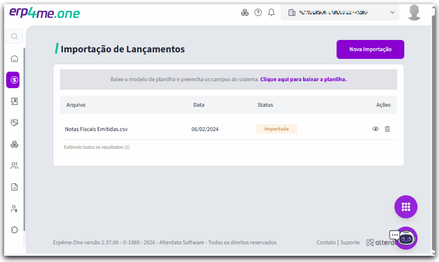Viewport: 439px width, 262px height.
Task: Open the people contacts sidebar icon
Action: tap(14, 166)
